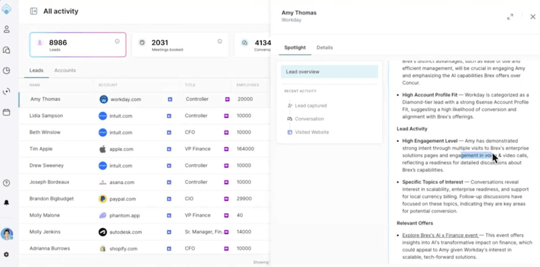
Task: Open the calendar sidebar icon
Action: click(7, 112)
